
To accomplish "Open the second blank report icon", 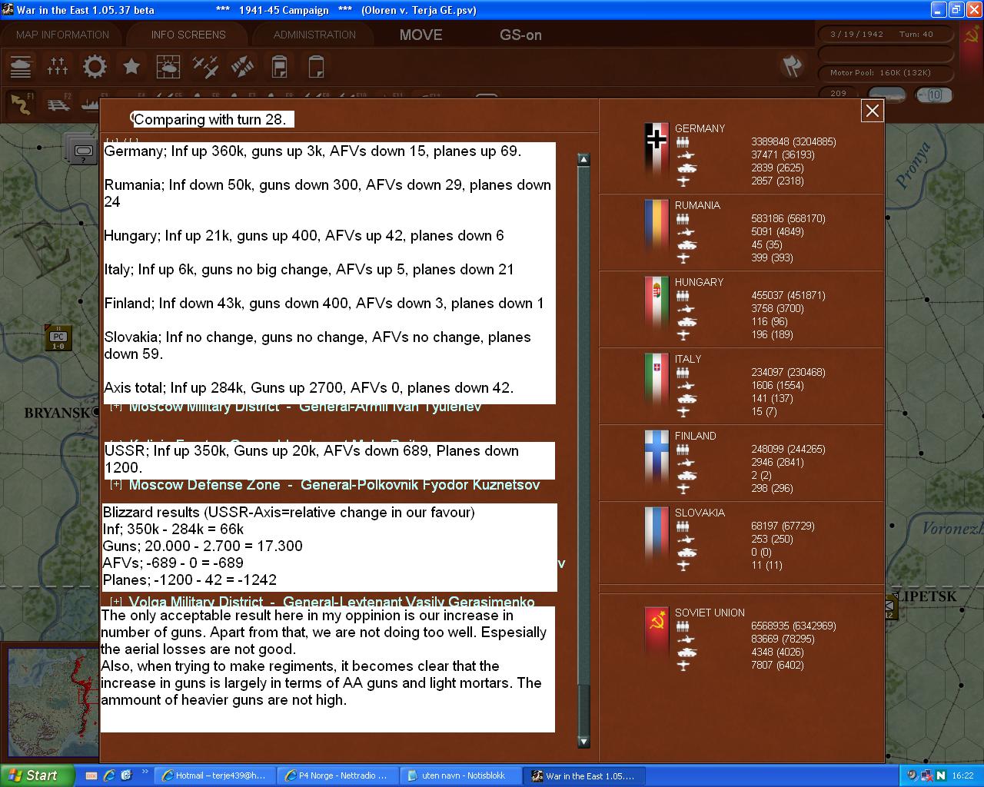I will (316, 67).
